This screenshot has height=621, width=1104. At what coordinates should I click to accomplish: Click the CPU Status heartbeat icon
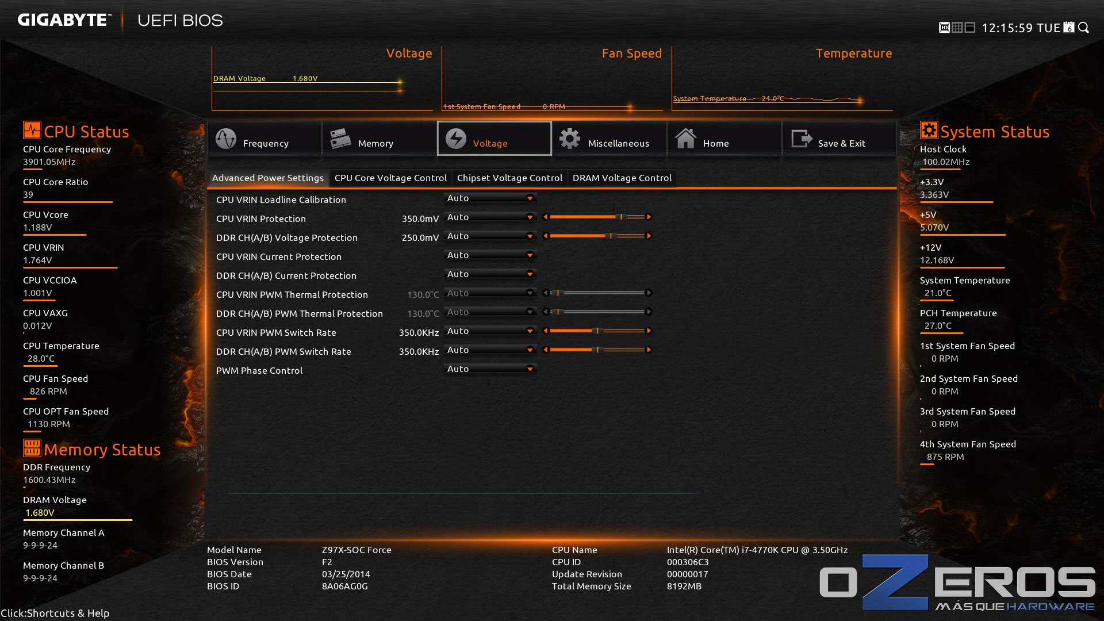tap(32, 130)
